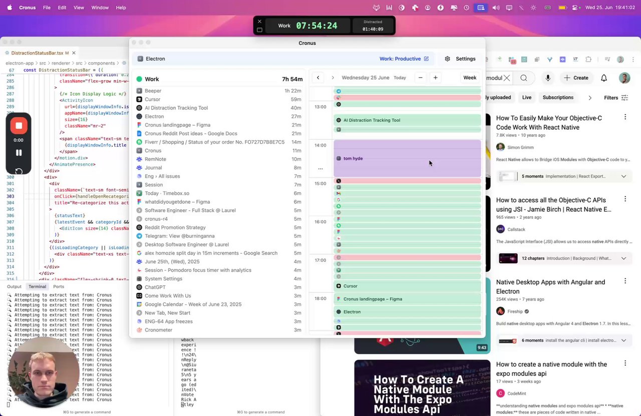Click the edit icon next to Work: Productive
Viewport: 641px width, 416px height.
426,59
